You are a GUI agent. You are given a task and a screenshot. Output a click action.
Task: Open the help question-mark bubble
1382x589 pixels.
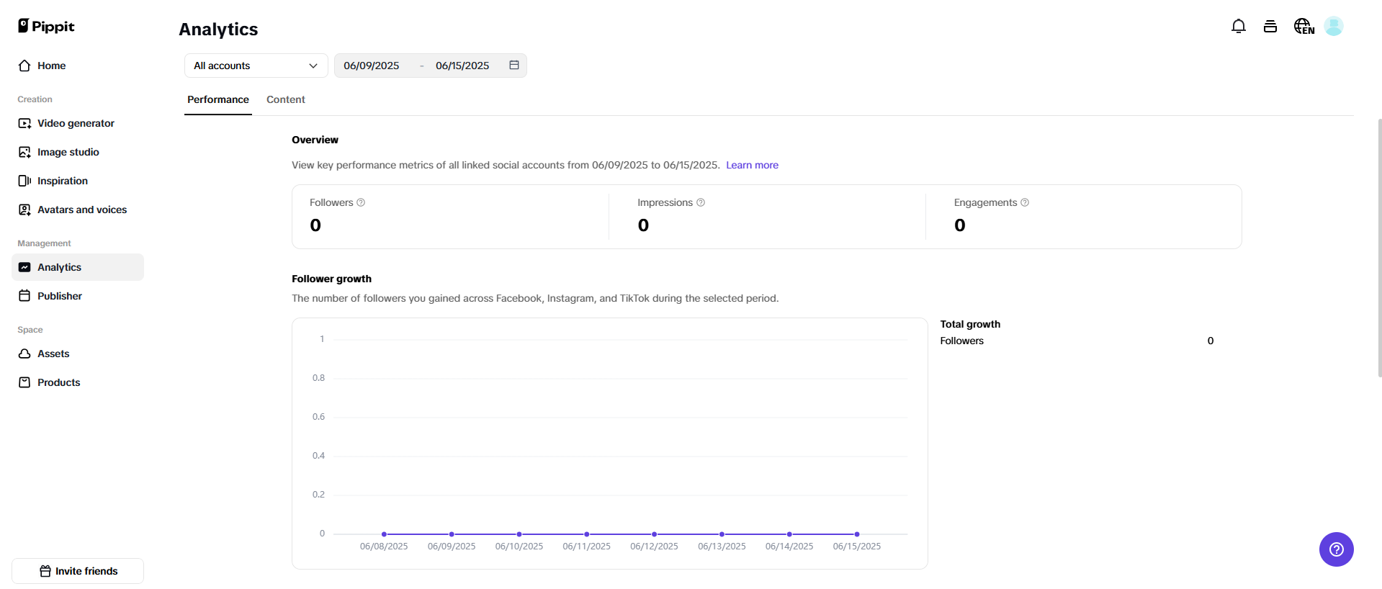[1337, 549]
